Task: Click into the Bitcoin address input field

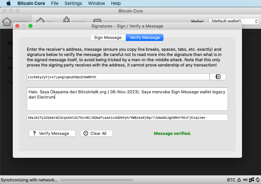Action: (118, 77)
